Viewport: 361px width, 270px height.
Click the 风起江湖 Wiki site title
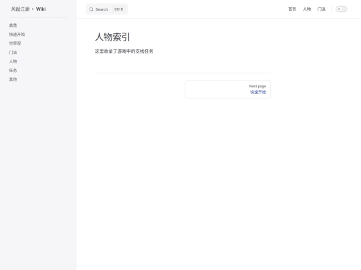(28, 9)
